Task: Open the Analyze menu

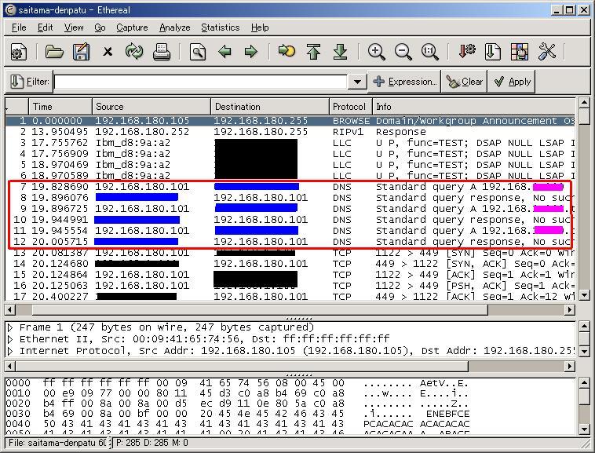Action: (174, 27)
